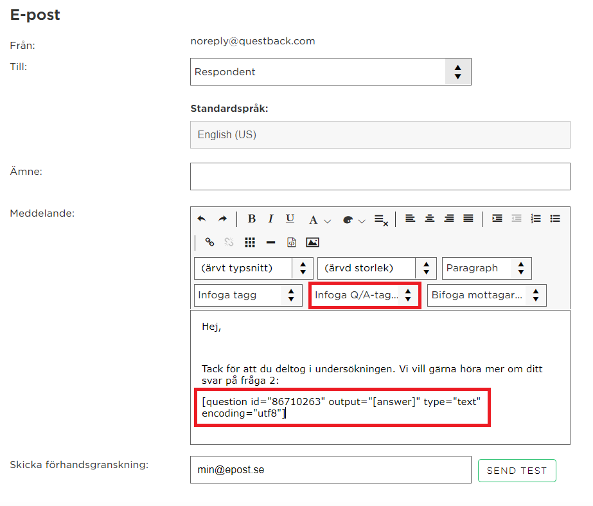Insert a hyperlink with link icon
The height and width of the screenshot is (506, 593).
pyautogui.click(x=209, y=242)
